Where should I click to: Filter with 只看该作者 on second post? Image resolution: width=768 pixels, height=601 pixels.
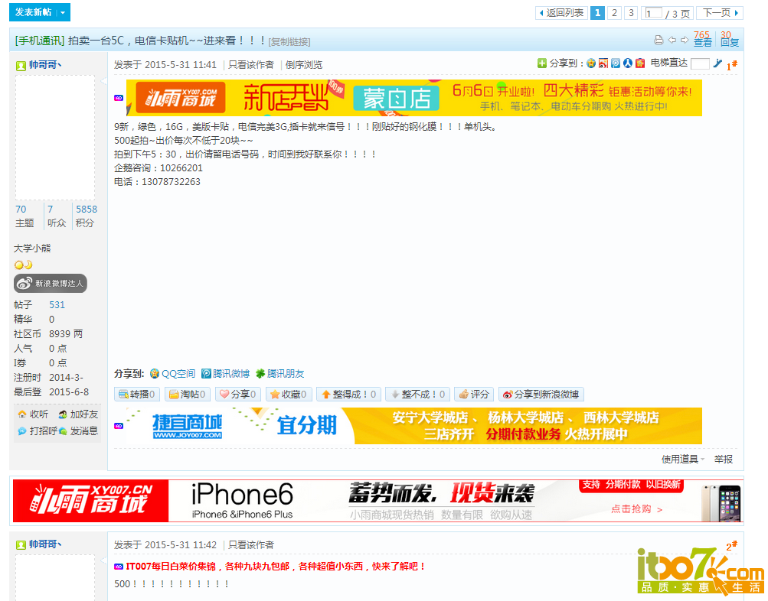point(251,544)
